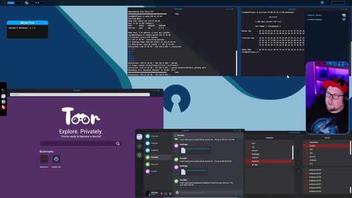Screen dimensions: 352x198
Task: Open the chat app from the dock
Action: pyautogui.click(x=3, y=96)
